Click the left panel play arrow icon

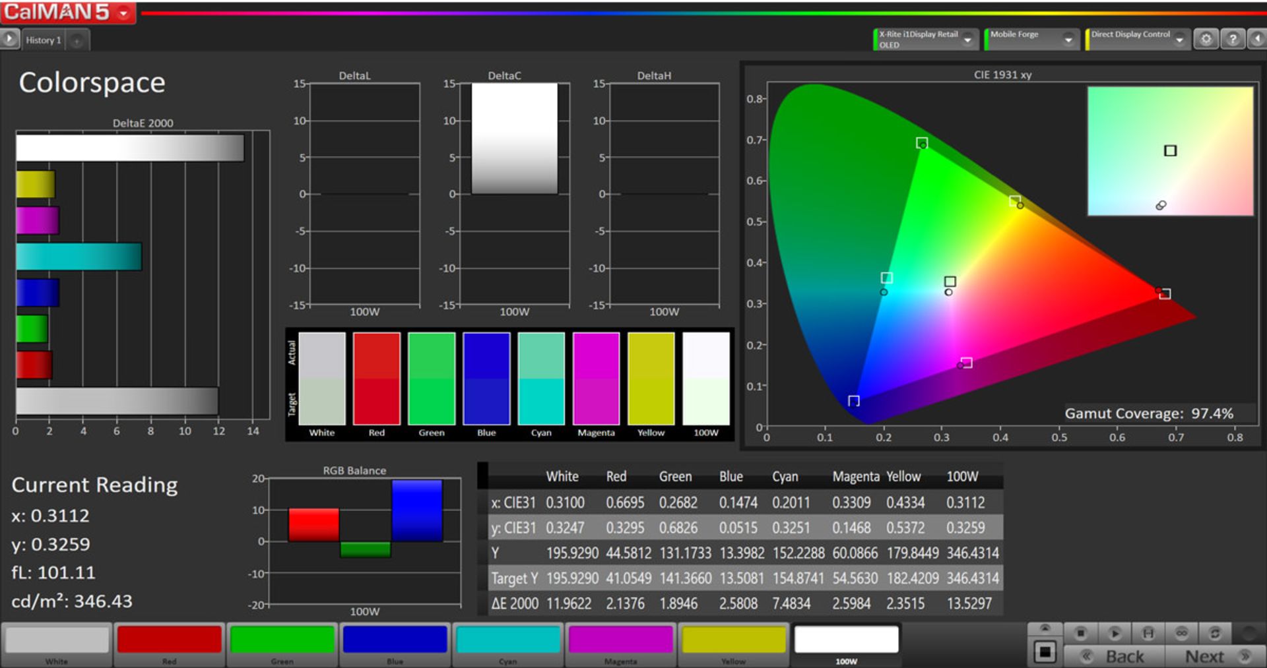tap(9, 40)
